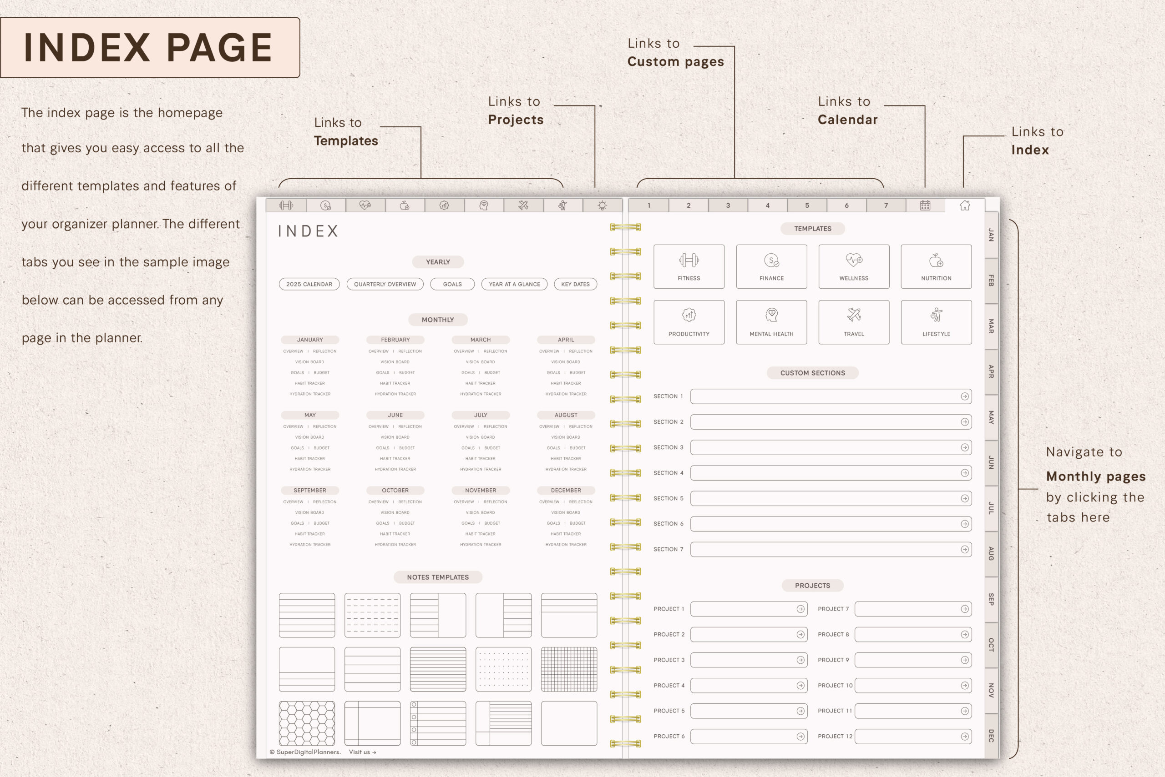Click the sun icon in the left toolbar
Image resolution: width=1165 pixels, height=777 pixels.
pos(602,205)
